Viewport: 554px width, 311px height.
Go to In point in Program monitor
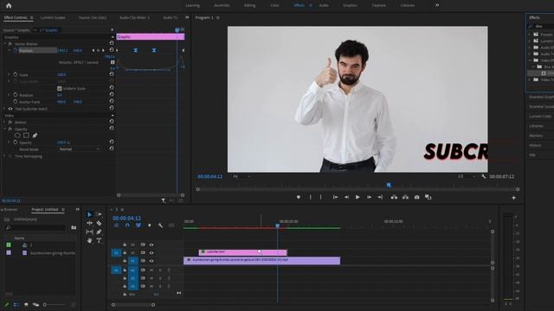(335, 197)
